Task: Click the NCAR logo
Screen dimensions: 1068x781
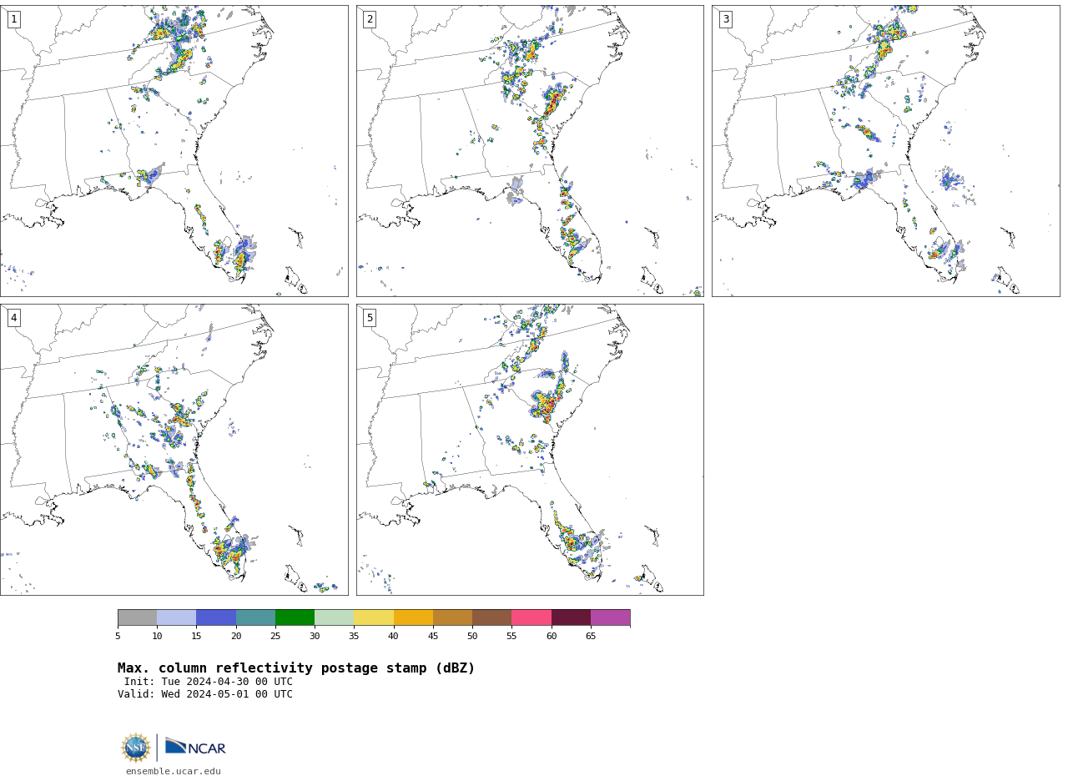Action: pos(195,748)
